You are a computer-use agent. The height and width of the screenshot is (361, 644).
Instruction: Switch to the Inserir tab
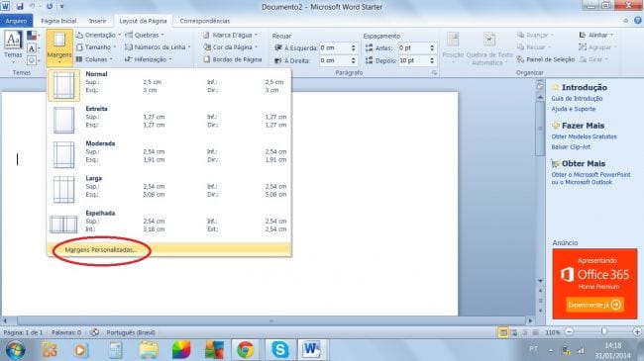click(98, 21)
